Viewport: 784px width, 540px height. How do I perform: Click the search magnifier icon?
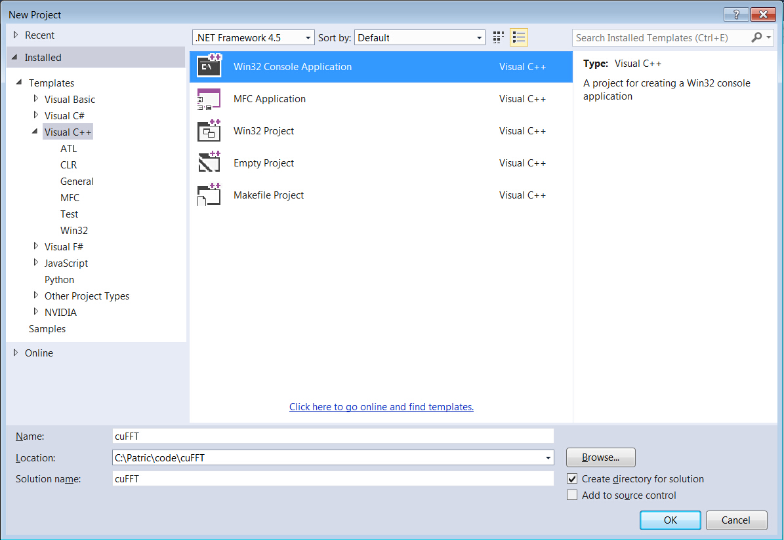coord(757,37)
